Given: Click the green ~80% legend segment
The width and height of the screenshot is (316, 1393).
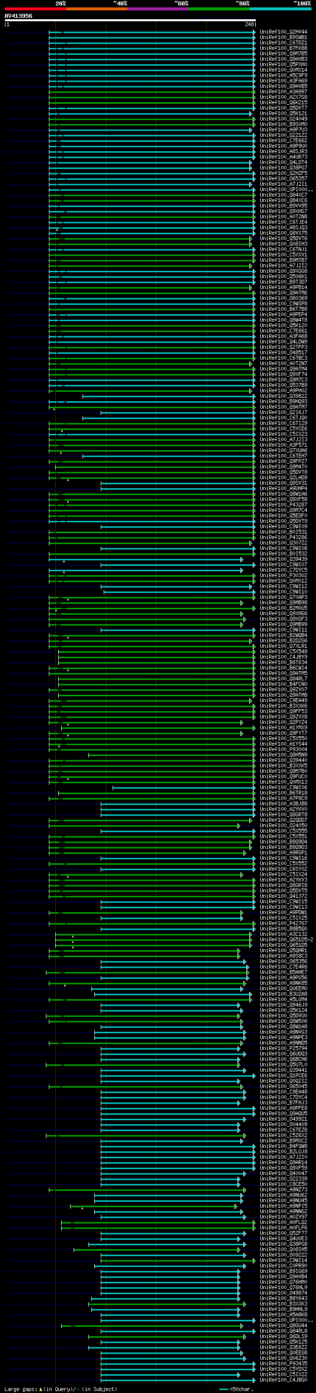Looking at the screenshot, I should (x=219, y=9).
